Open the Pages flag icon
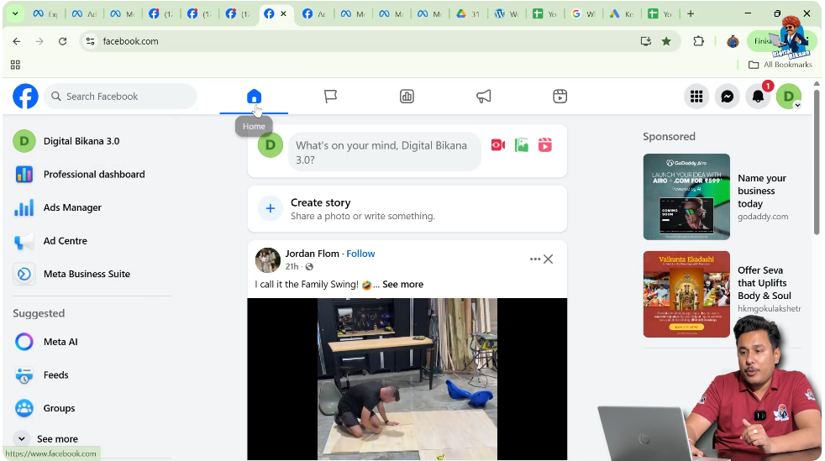Screen dimensions: 825x461 [x=330, y=97]
